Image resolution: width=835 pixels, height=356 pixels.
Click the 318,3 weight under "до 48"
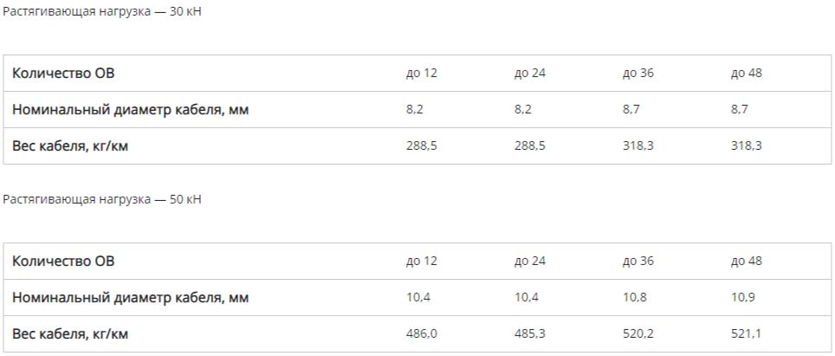[x=746, y=146]
